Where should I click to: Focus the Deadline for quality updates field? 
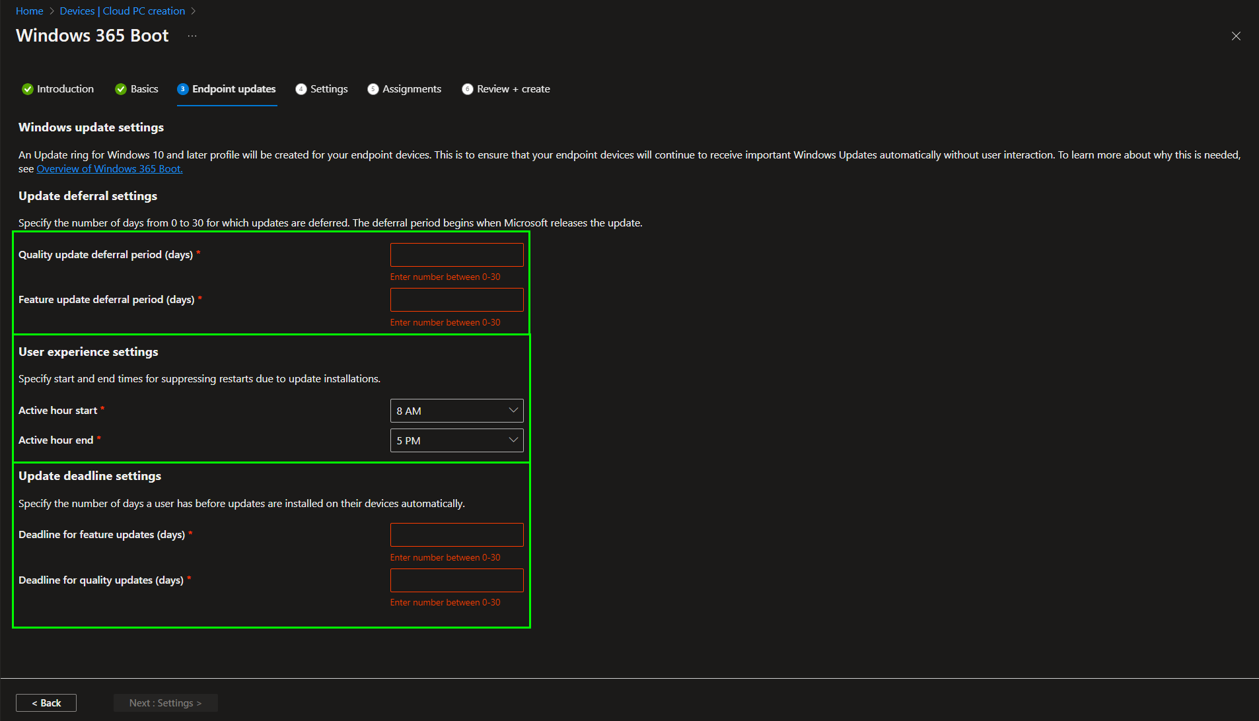click(457, 580)
